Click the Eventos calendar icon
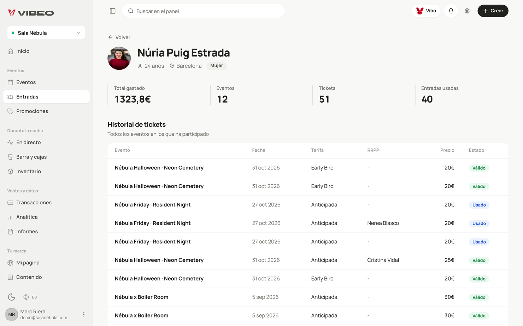 coord(10,82)
